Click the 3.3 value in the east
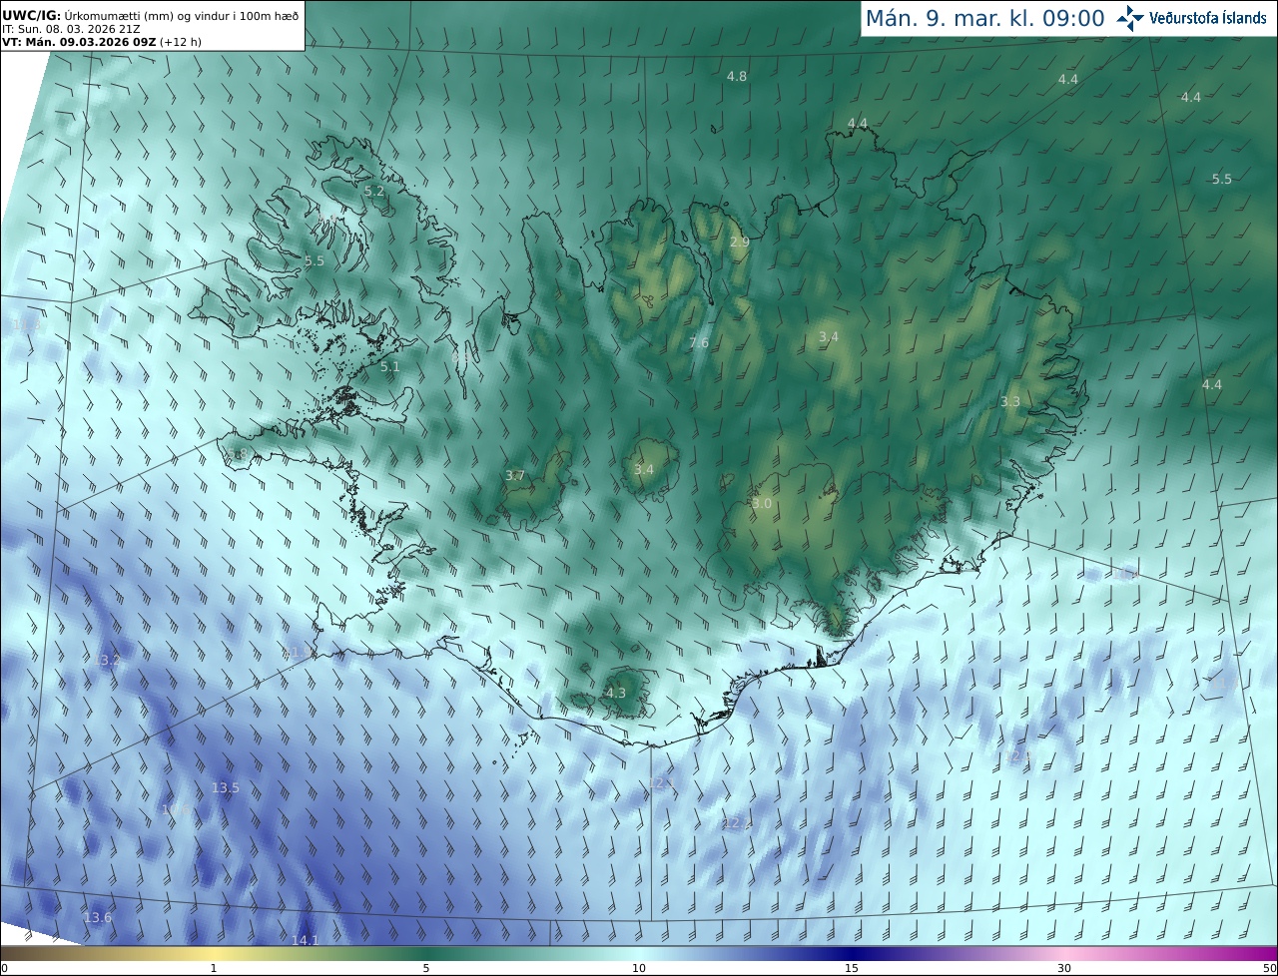The height and width of the screenshot is (976, 1278). [1010, 401]
